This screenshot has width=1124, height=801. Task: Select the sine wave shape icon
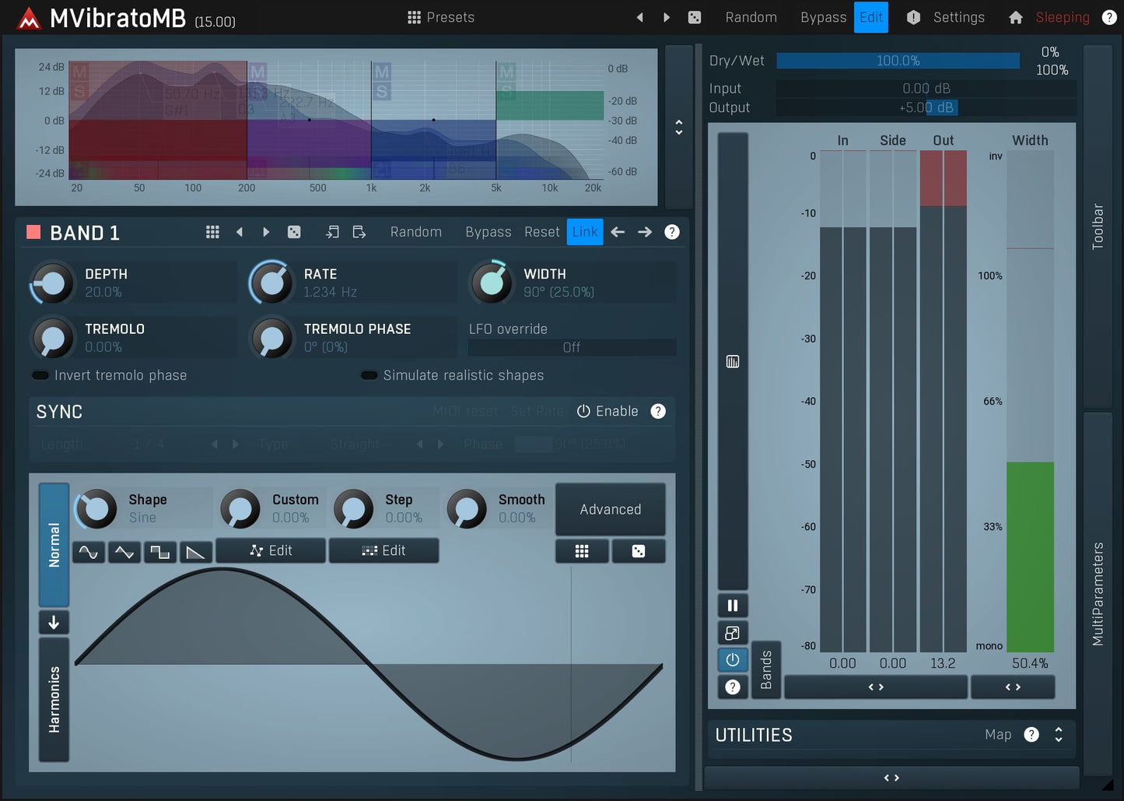(x=89, y=552)
